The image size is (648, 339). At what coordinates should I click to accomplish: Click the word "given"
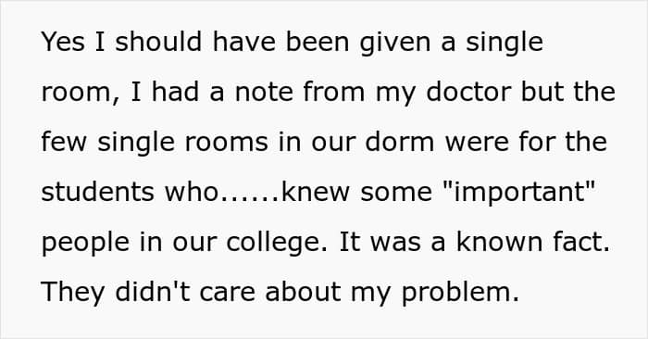395,43
